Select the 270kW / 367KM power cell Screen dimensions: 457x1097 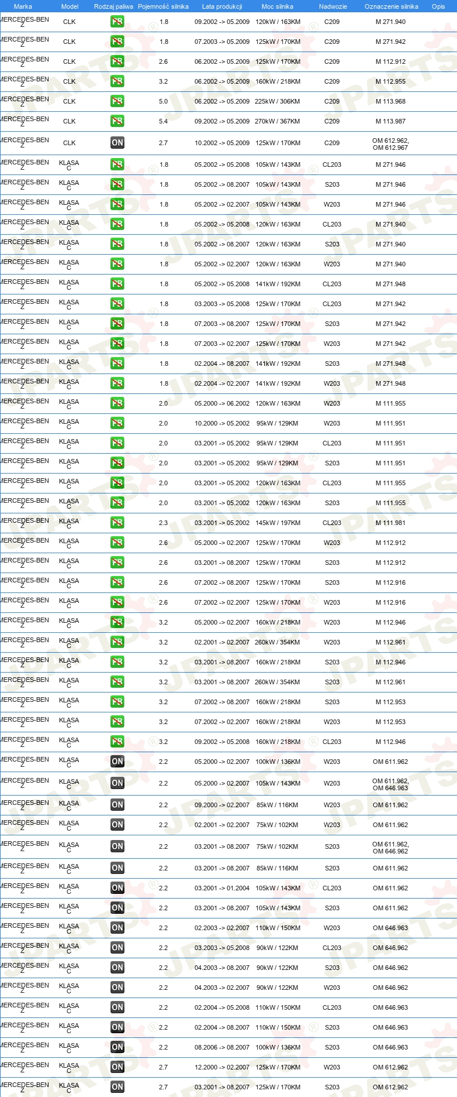pos(278,121)
